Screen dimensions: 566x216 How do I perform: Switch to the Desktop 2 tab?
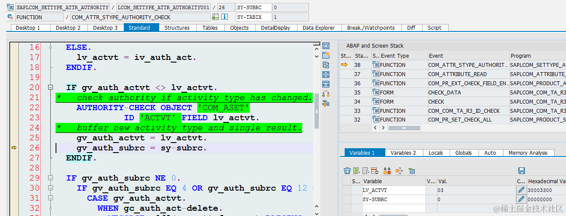[69, 28]
